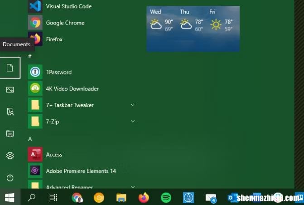304x205 pixels.
Task: Open Firefox from the Start menu list
Action: (x=82, y=39)
